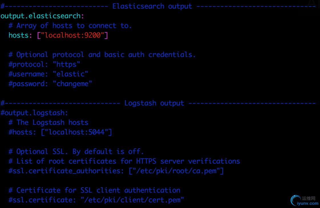Viewport: 320px width, 208px height.
Task: Click the "# List of root certificates" comment line
Action: tap(124, 161)
